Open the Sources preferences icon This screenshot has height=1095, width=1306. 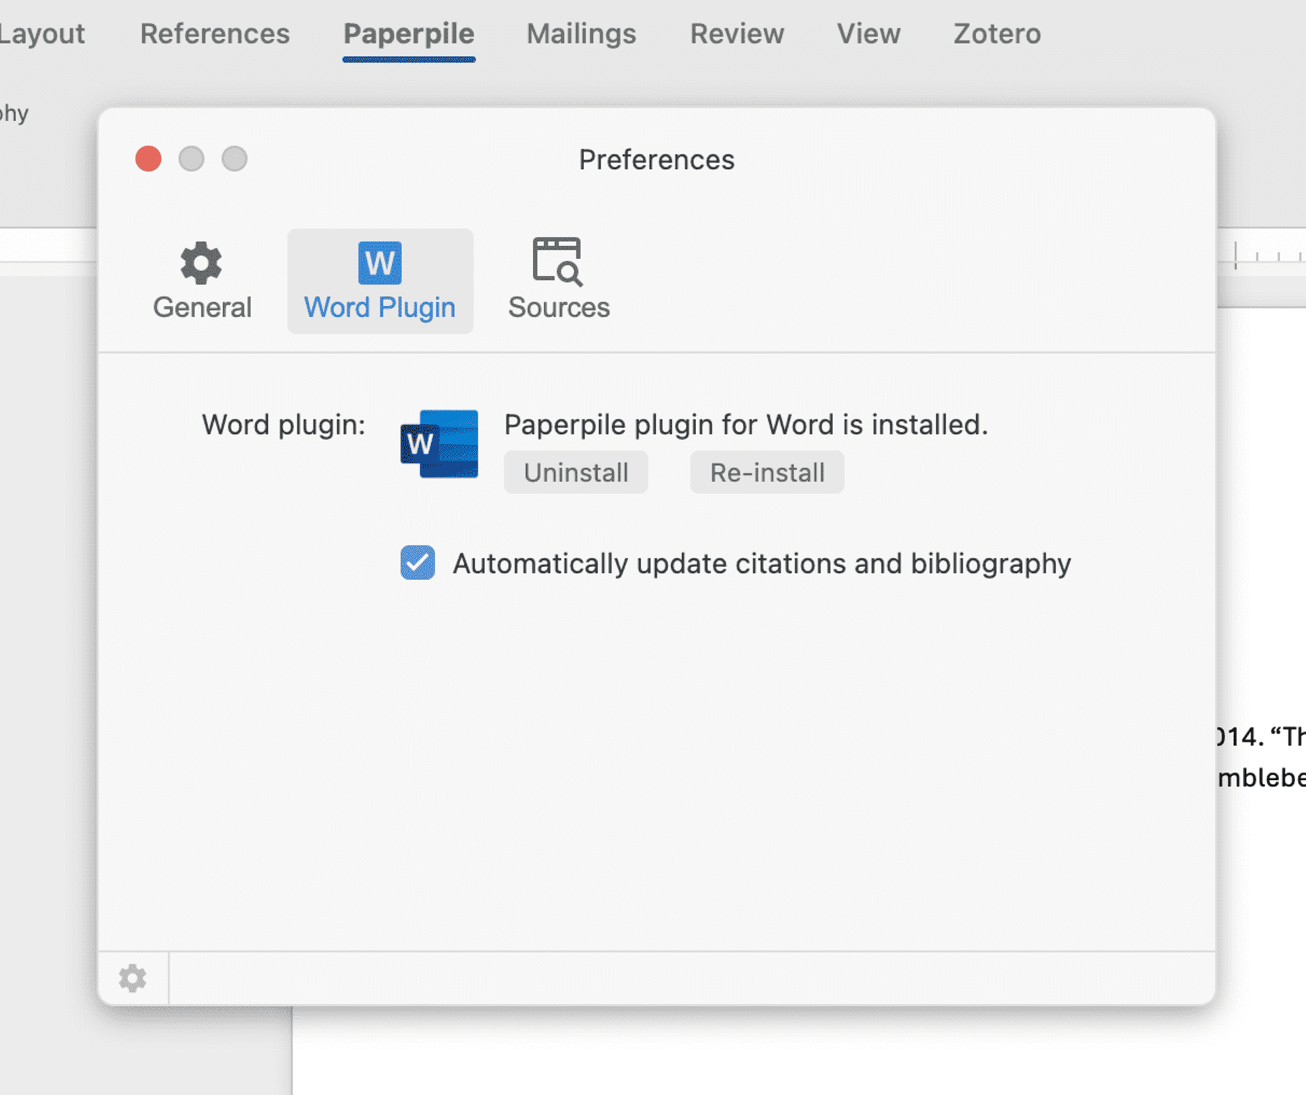(x=557, y=262)
